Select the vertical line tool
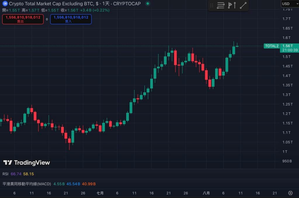 pos(235,5)
